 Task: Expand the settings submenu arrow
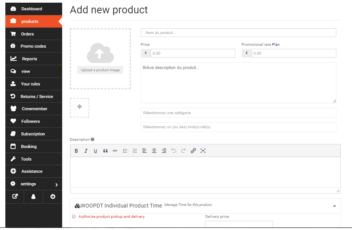(x=56, y=185)
